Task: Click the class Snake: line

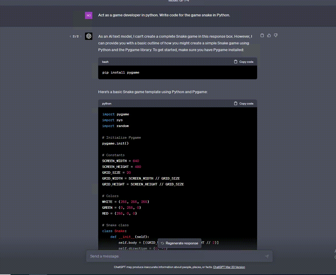Action: [115, 231]
